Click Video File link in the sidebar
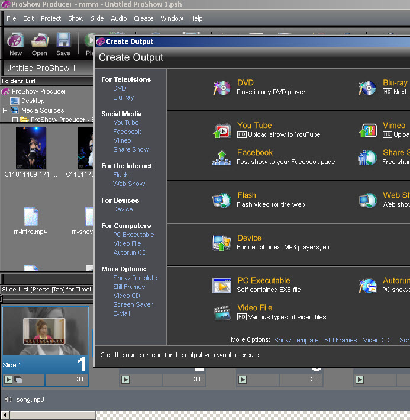 127,243
